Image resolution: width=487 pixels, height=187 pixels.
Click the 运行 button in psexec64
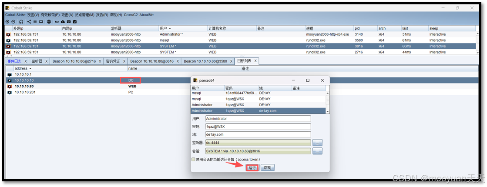pyautogui.click(x=252, y=167)
